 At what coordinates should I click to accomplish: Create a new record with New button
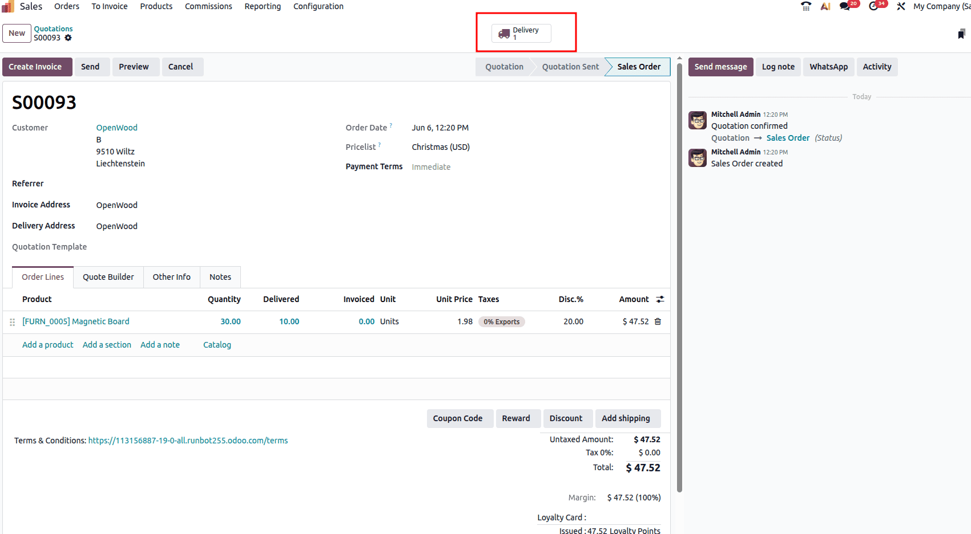tap(17, 33)
